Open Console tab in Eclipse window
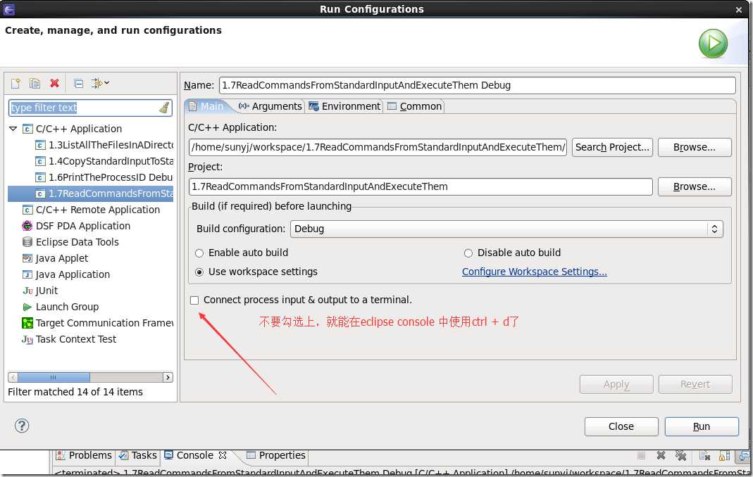 [x=195, y=455]
